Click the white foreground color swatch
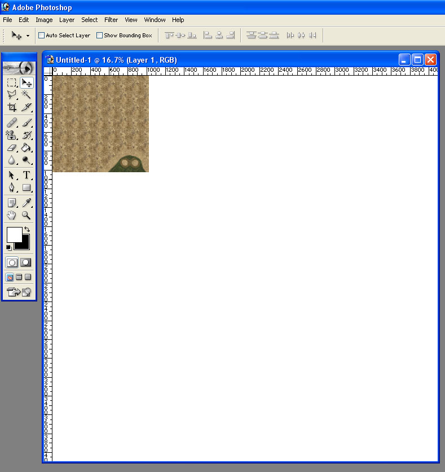 pyautogui.click(x=13, y=234)
